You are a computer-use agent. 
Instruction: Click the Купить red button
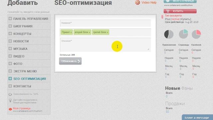click(x=180, y=11)
